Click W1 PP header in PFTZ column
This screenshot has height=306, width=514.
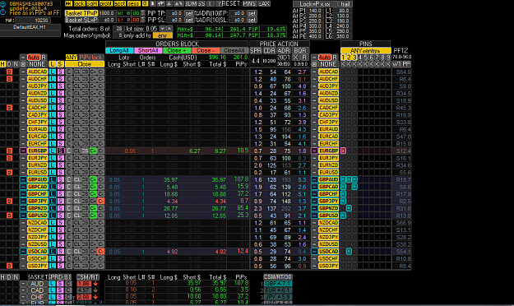401,64
